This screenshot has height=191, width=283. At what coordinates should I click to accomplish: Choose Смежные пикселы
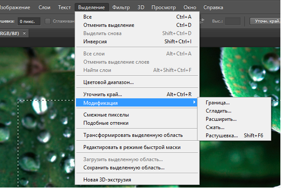[137, 115]
